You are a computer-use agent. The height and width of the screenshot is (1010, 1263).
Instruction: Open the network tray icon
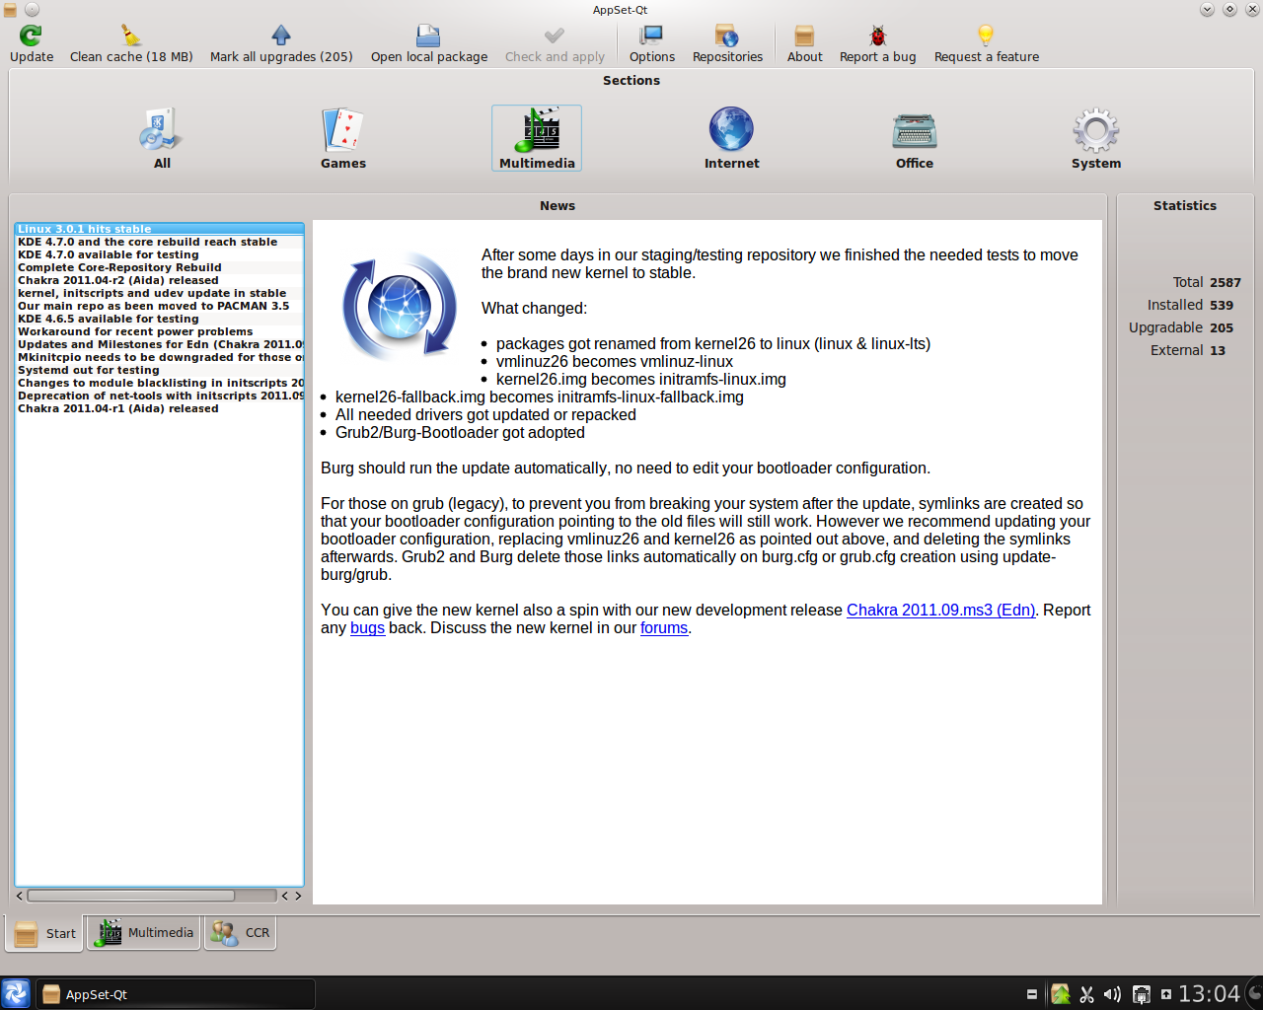tap(1142, 994)
